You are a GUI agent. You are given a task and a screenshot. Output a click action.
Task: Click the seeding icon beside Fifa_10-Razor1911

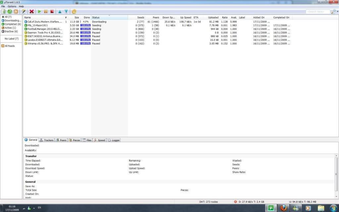(26, 25)
